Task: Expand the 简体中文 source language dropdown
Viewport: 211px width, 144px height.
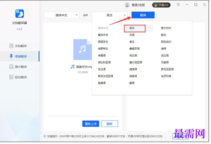Action: pyautogui.click(x=61, y=15)
